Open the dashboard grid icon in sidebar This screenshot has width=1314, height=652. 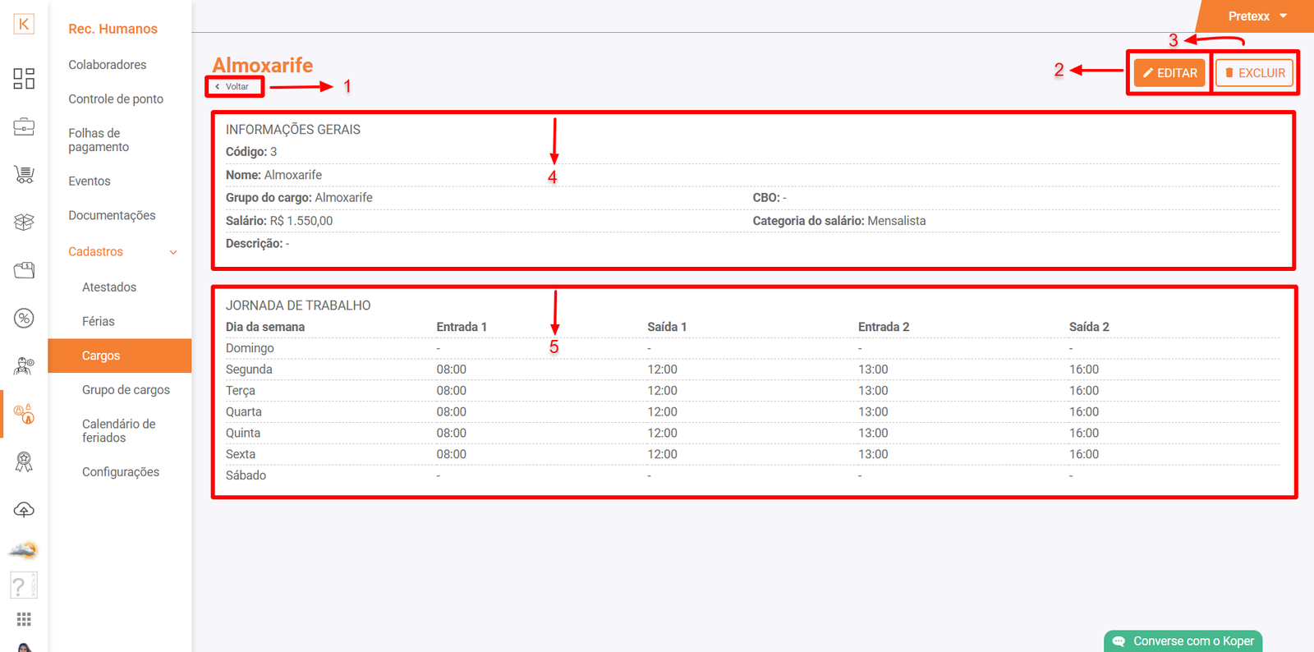[24, 79]
